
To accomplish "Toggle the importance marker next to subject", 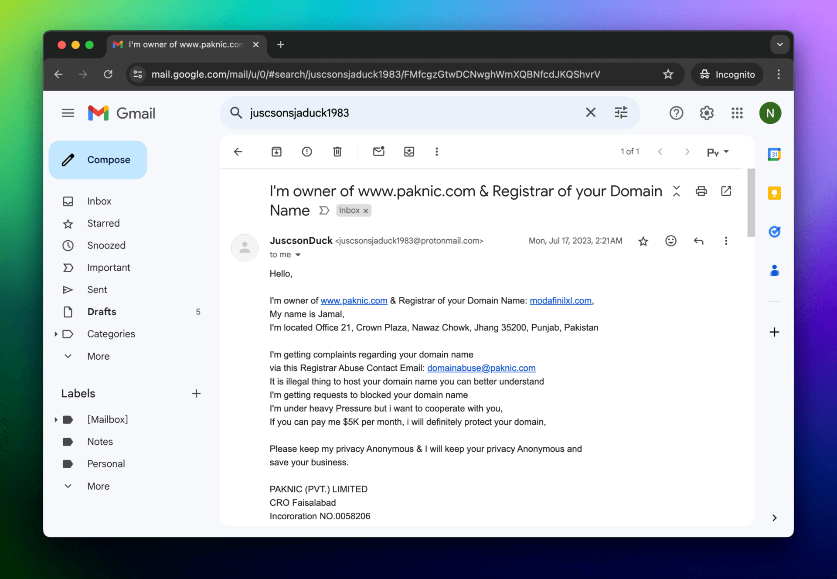I will pyautogui.click(x=323, y=211).
